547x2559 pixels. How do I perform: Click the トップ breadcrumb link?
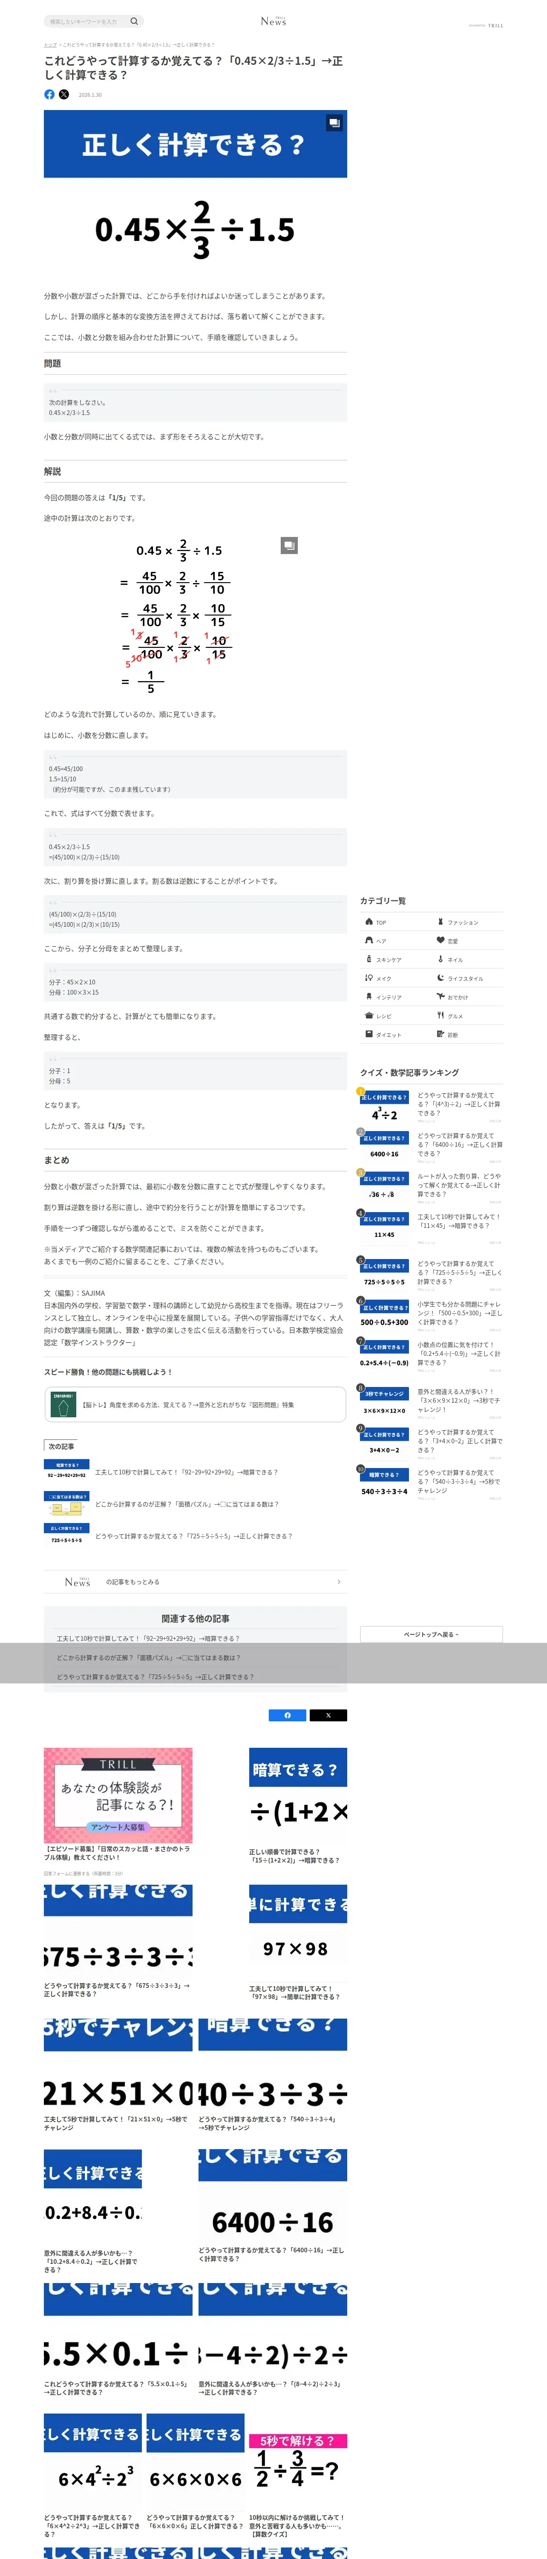[x=50, y=45]
